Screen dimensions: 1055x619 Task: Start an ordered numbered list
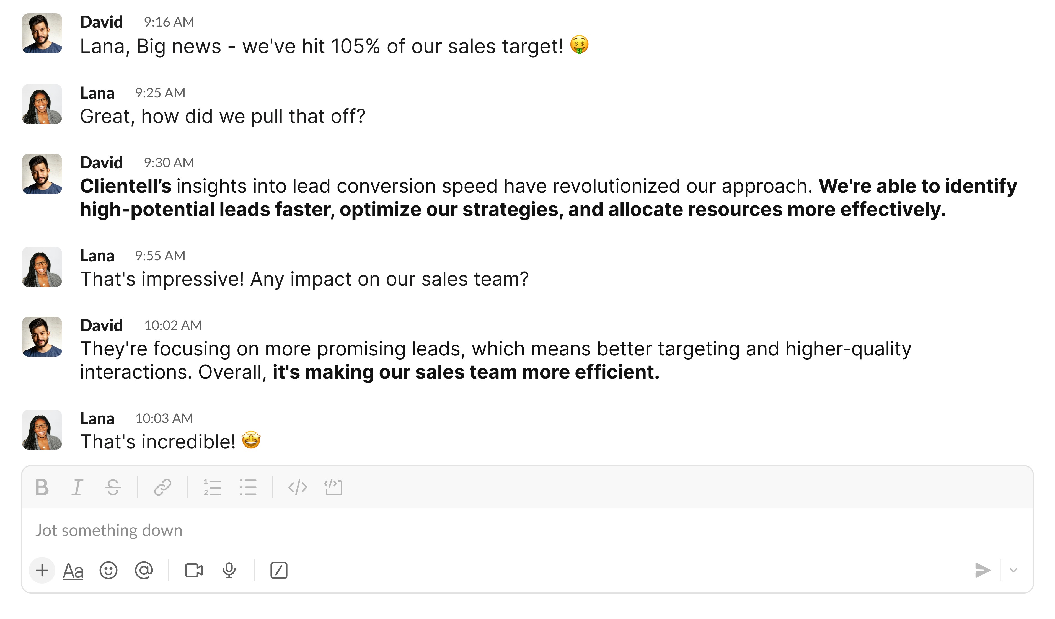212,488
